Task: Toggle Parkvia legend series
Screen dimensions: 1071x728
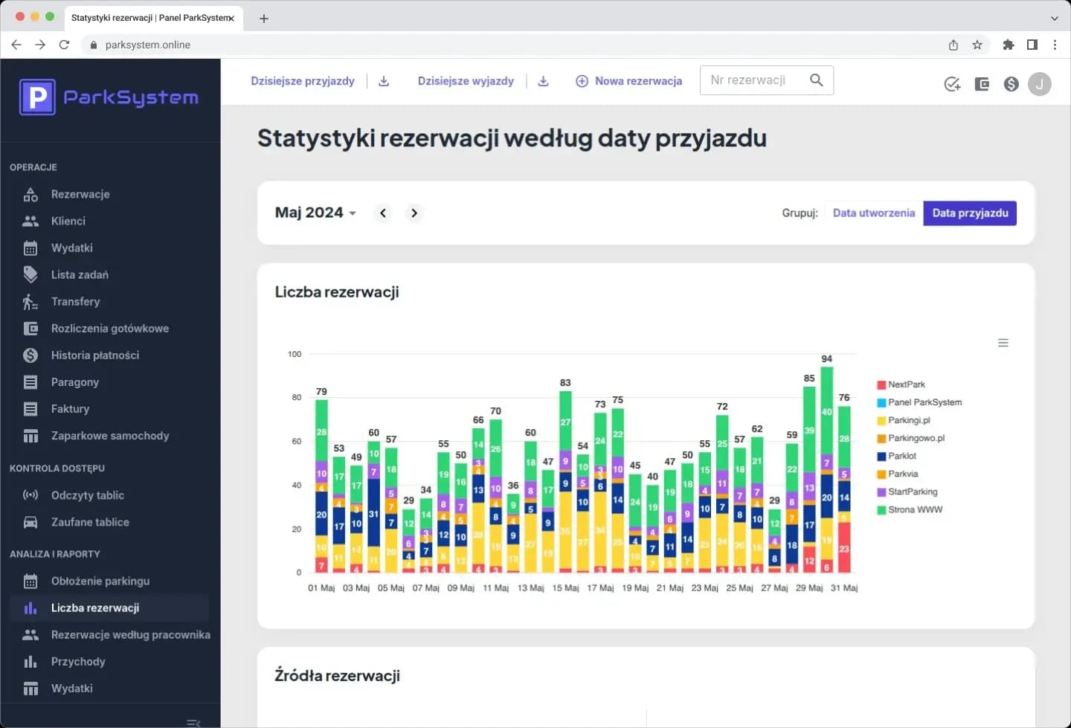Action: pos(898,474)
